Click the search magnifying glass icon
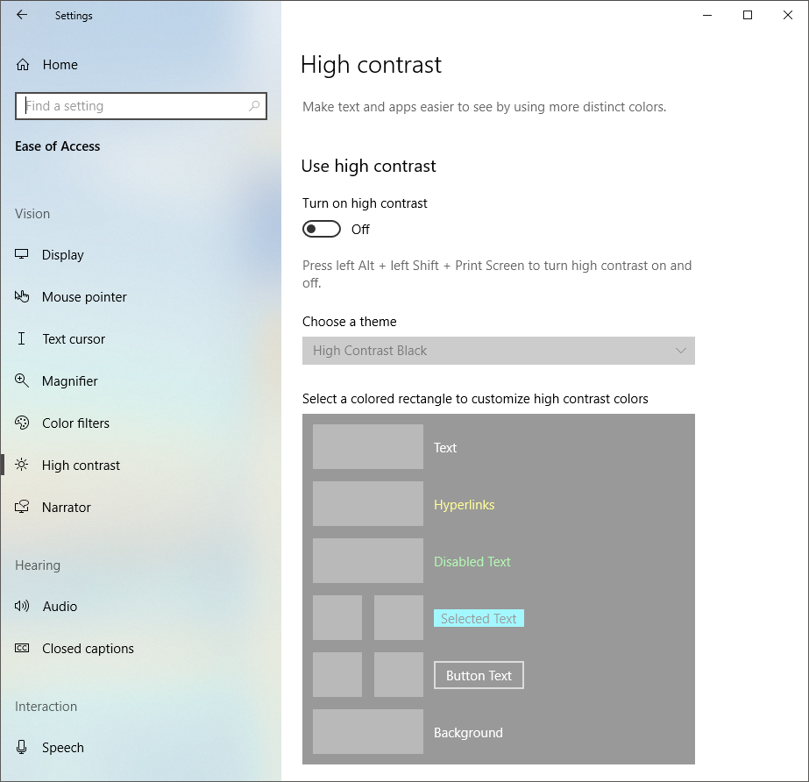This screenshot has width=809, height=782. [254, 106]
